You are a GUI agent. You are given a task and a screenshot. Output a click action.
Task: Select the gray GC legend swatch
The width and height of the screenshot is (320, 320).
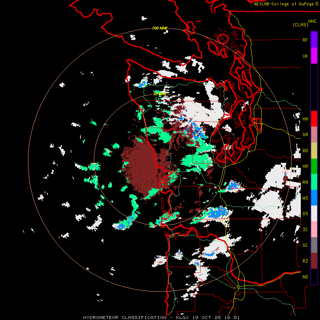tap(314, 245)
